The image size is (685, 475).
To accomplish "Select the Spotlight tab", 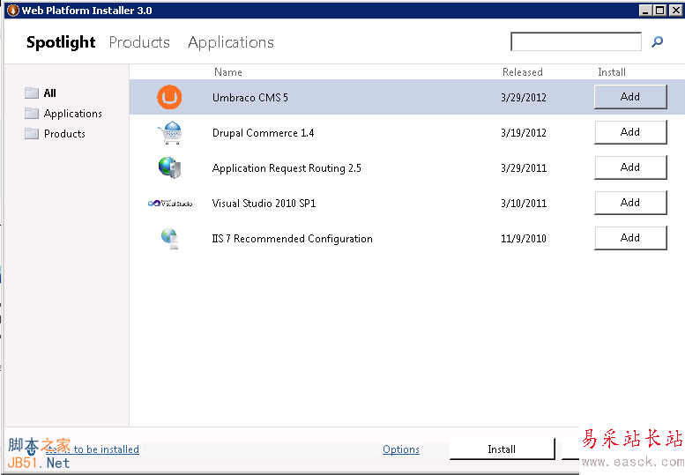I will click(61, 42).
